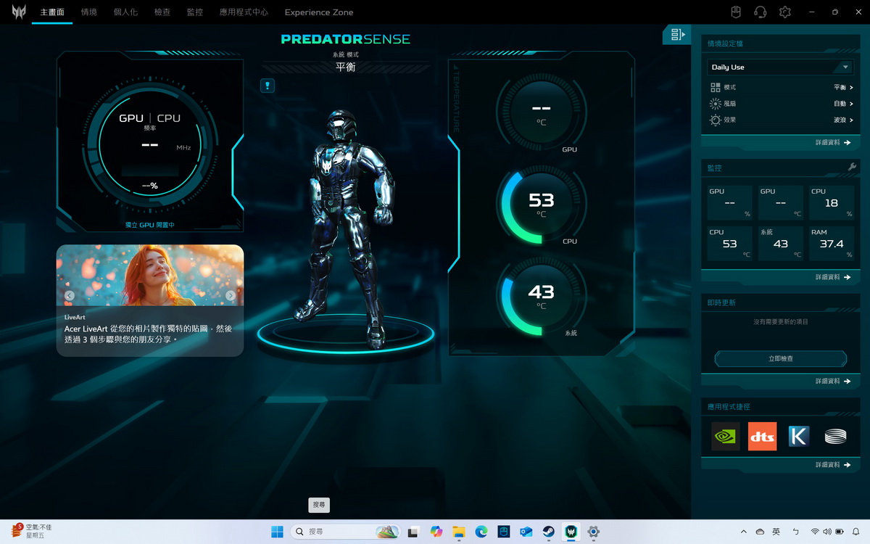The height and width of the screenshot is (544, 870).
Task: Click the 立即檢查 update button
Action: 780,358
